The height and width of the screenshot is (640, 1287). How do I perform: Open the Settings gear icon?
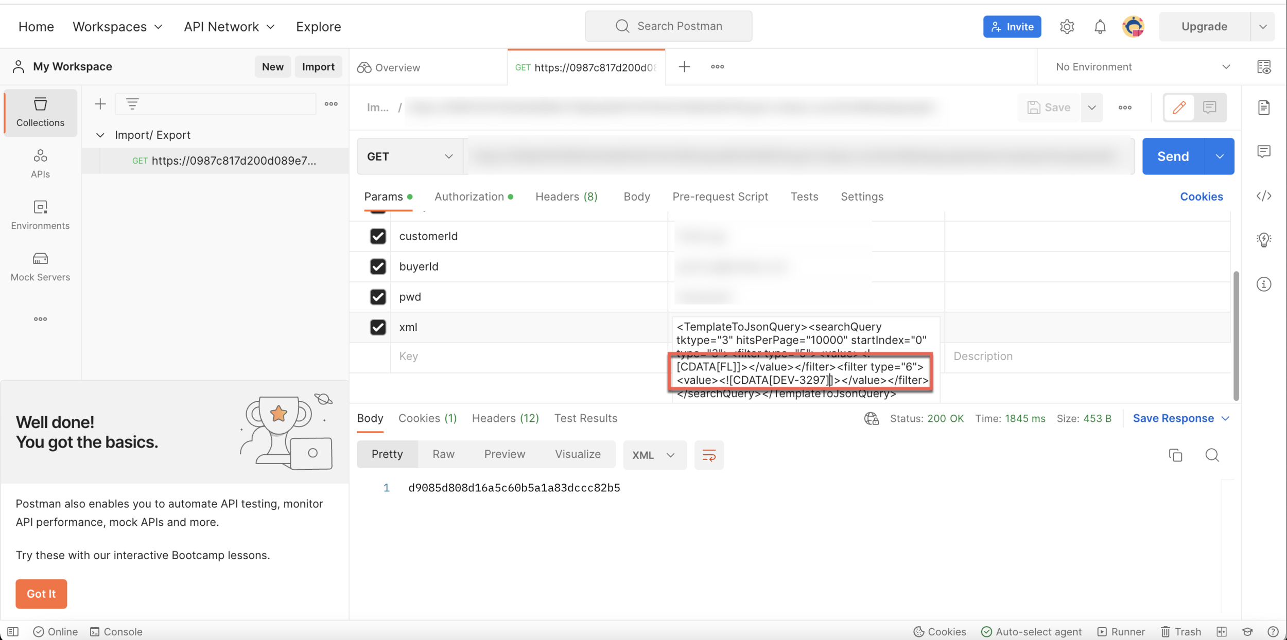click(1067, 26)
